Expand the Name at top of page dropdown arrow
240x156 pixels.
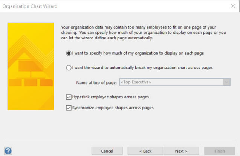[x=226, y=82]
